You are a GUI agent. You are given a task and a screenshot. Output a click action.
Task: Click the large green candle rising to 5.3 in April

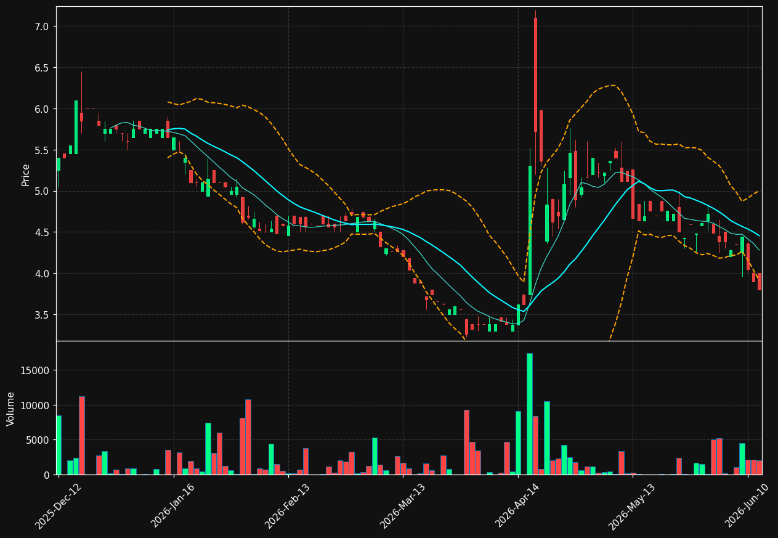[x=530, y=230]
